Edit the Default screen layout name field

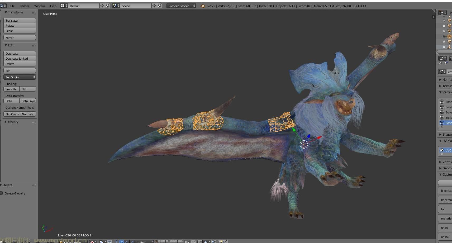(84, 6)
